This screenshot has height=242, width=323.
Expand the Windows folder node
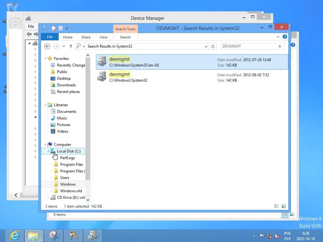pos(51,184)
